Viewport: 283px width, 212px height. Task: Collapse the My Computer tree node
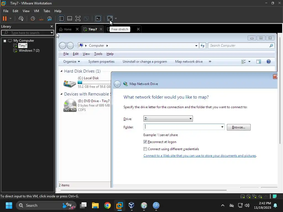5,41
